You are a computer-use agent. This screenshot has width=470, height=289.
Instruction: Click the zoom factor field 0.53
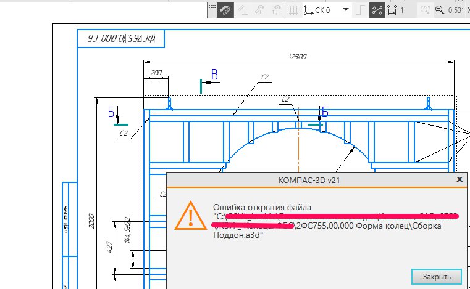click(455, 10)
